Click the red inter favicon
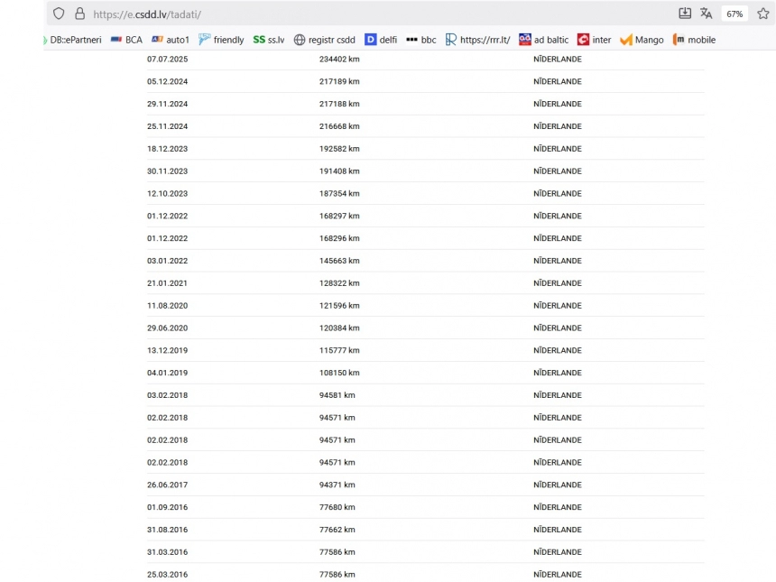Viewport: 776px width, 582px height. tap(583, 40)
